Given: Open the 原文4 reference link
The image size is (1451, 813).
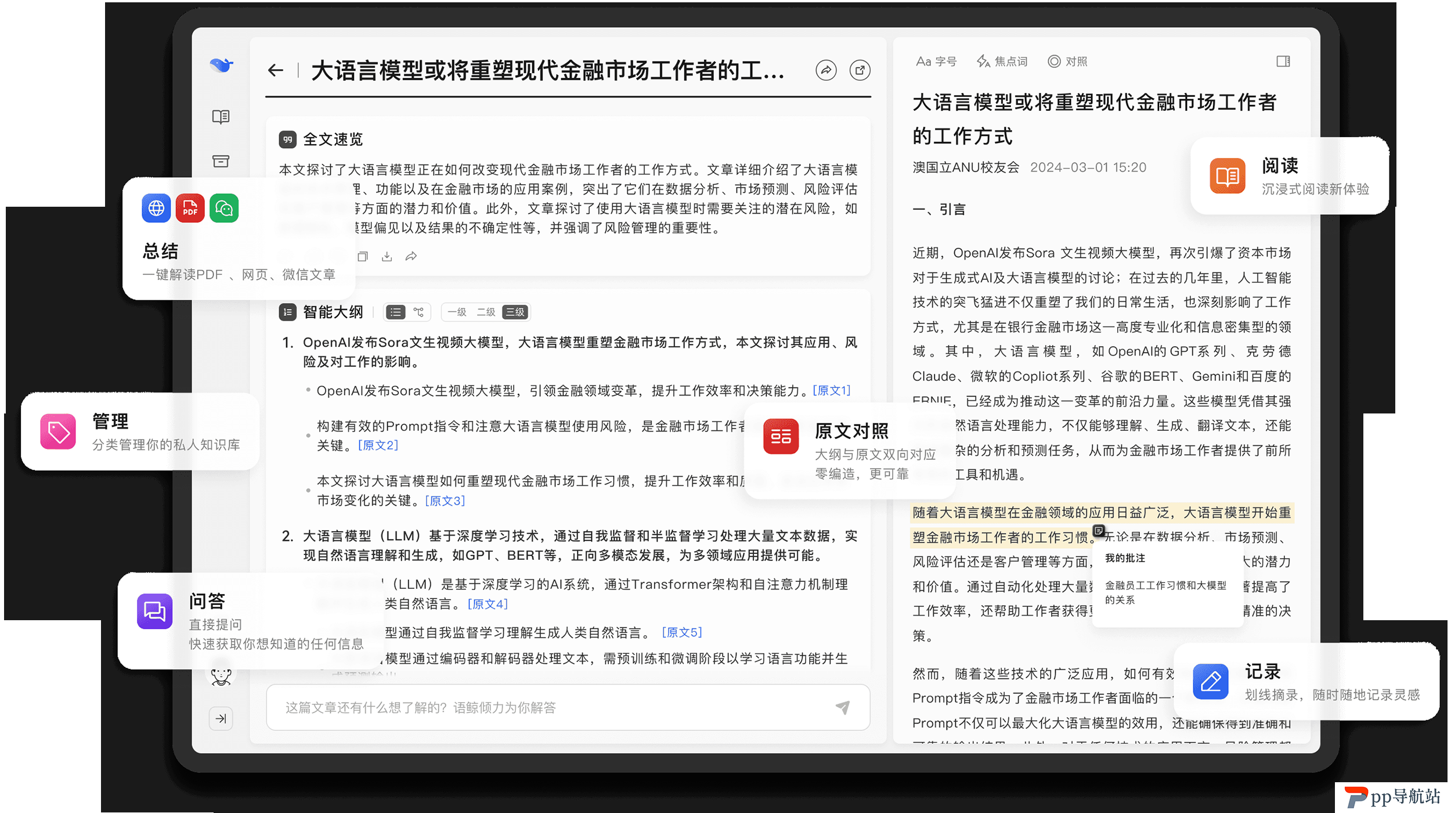Looking at the screenshot, I should click(x=488, y=604).
